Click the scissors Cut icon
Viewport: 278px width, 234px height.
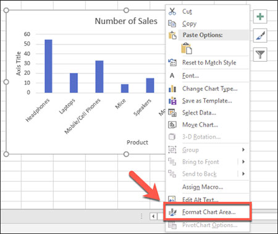click(x=172, y=12)
